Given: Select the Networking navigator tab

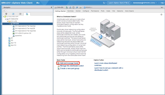Looking at the screenshot, I should 27,14.
